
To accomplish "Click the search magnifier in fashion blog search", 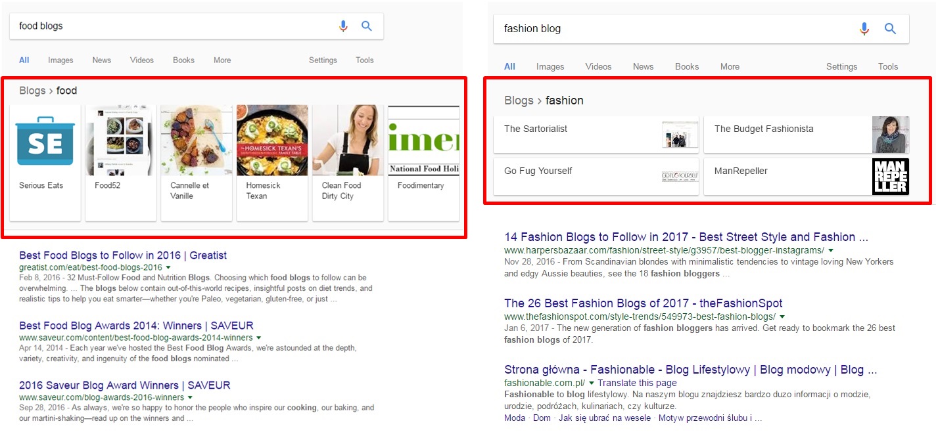I will coord(891,29).
